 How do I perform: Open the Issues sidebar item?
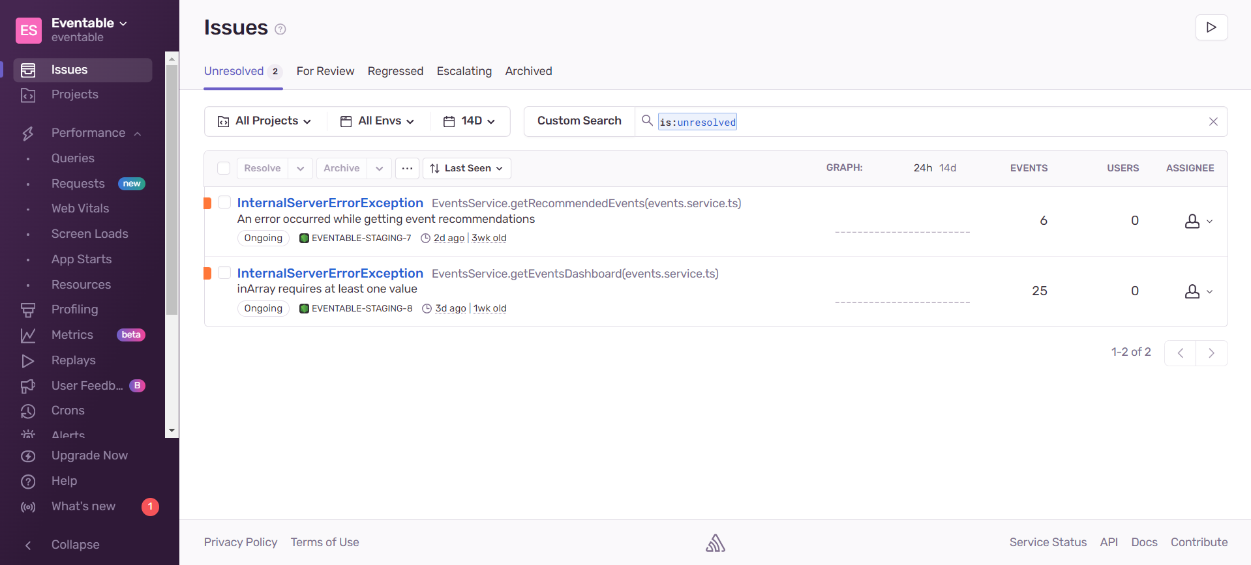coord(83,70)
